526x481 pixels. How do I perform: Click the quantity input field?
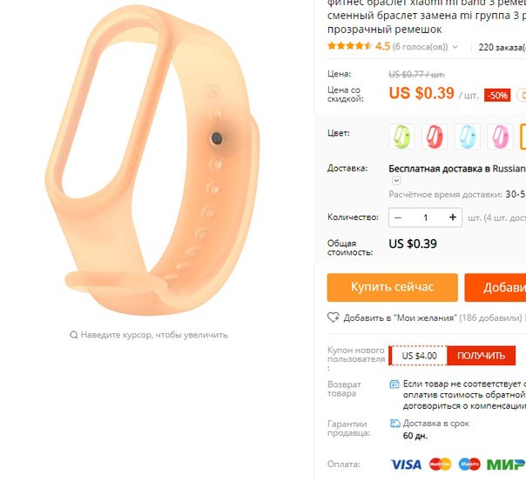point(425,217)
